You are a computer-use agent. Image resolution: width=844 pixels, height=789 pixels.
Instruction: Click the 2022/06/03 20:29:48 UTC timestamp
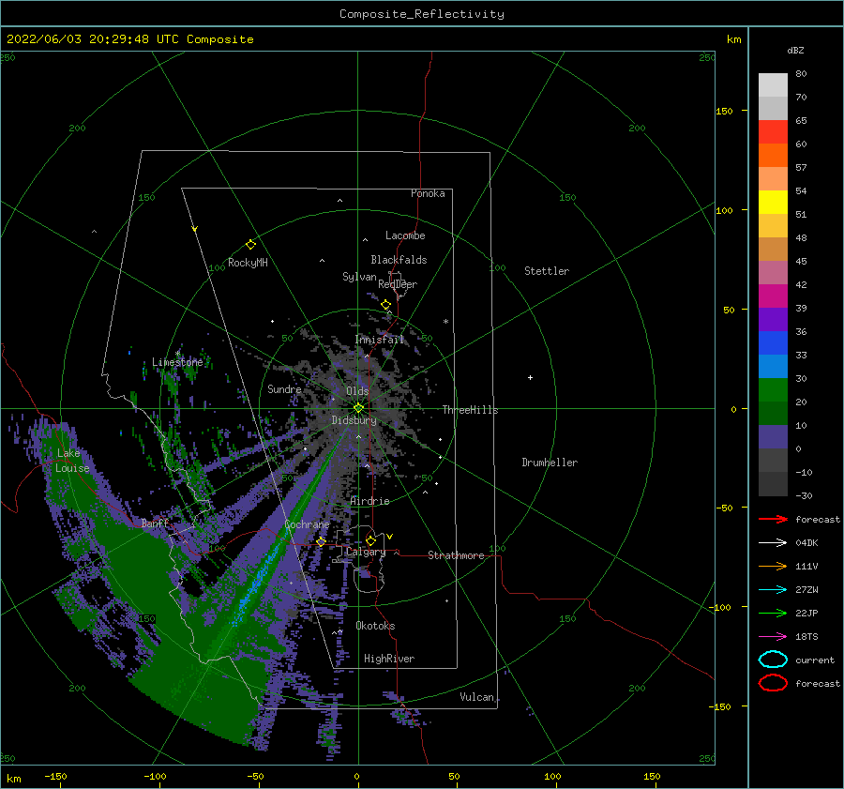pos(129,39)
